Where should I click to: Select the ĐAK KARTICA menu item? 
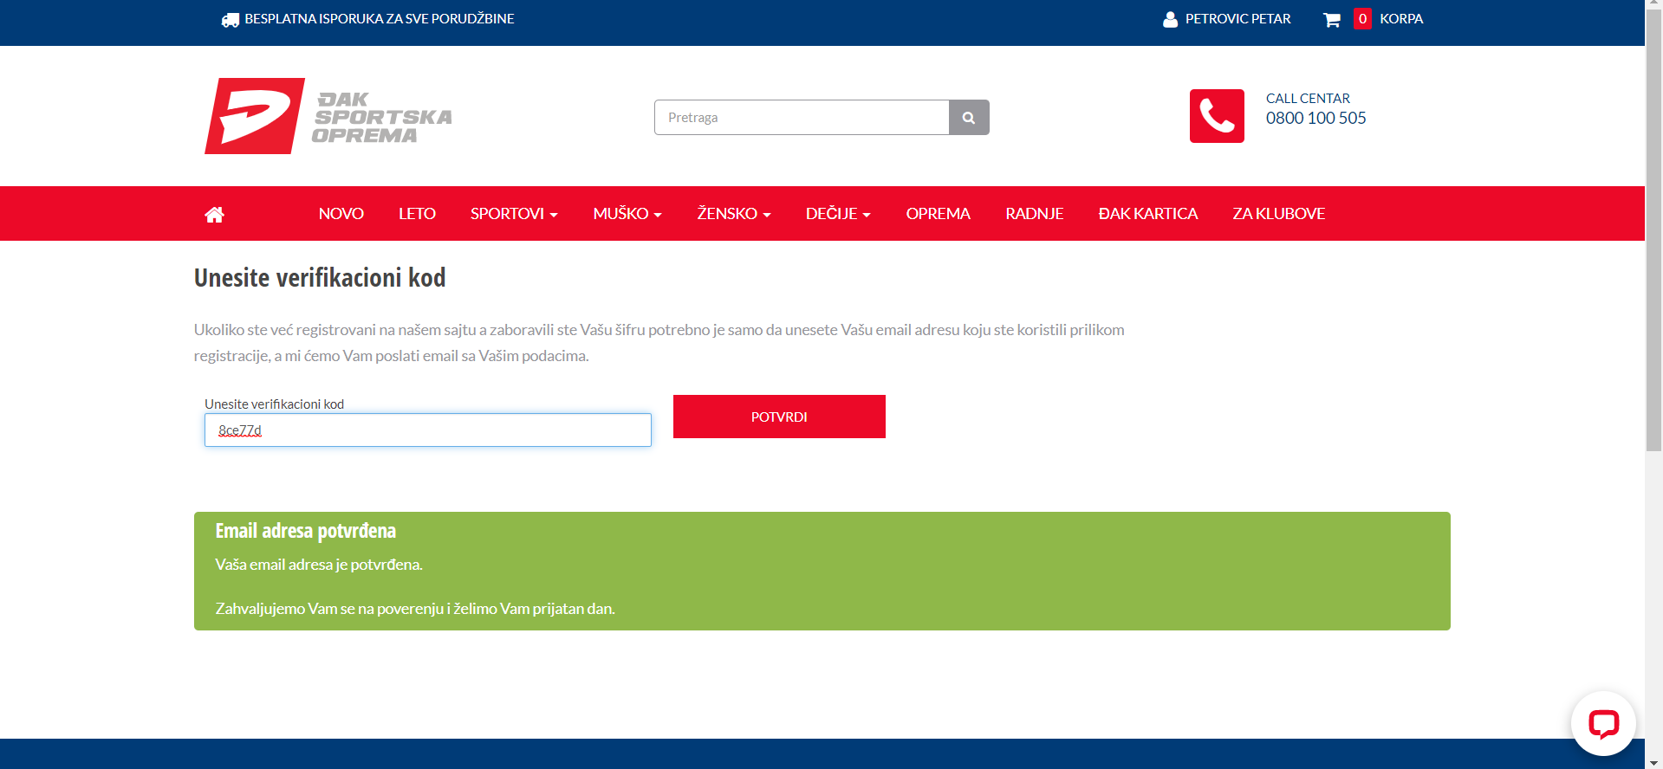[x=1147, y=214]
